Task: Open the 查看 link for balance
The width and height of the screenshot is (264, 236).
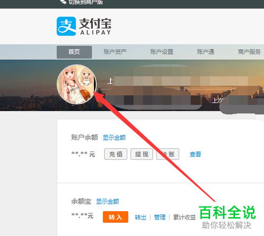Action: pos(195,154)
